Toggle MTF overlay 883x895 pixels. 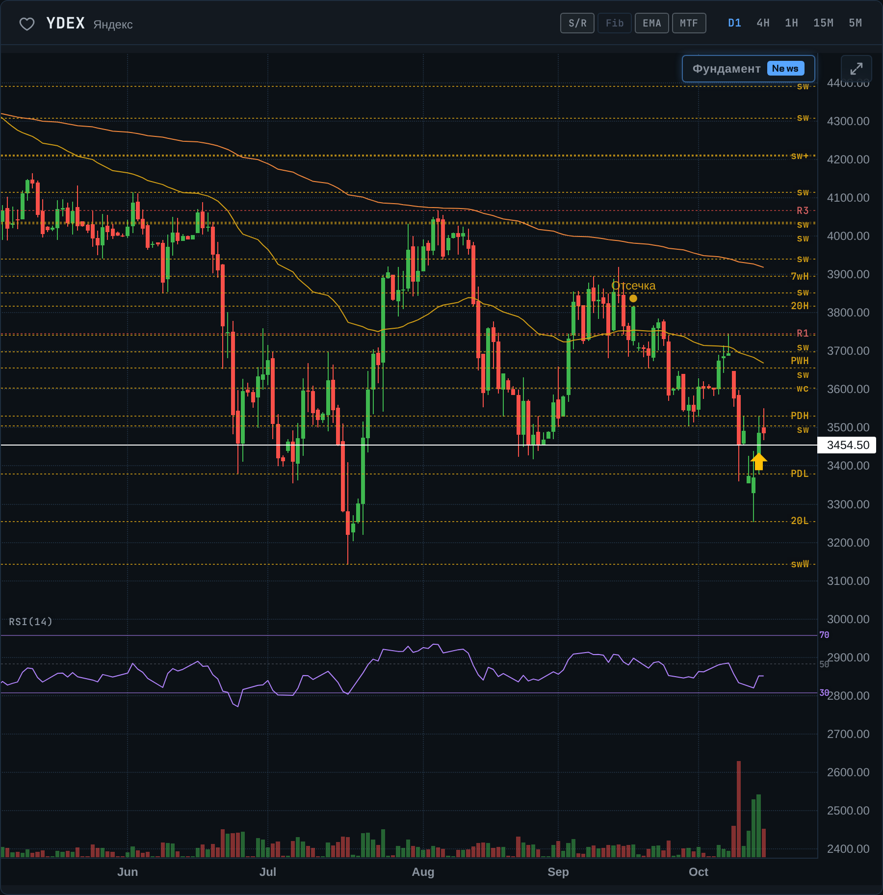pos(689,23)
